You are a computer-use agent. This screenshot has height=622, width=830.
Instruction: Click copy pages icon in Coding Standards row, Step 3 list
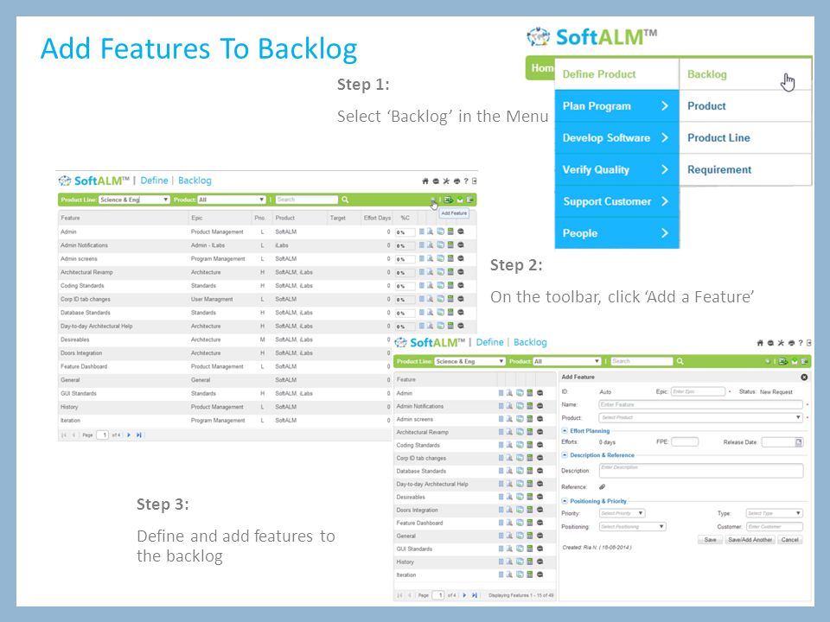pyautogui.click(x=520, y=445)
